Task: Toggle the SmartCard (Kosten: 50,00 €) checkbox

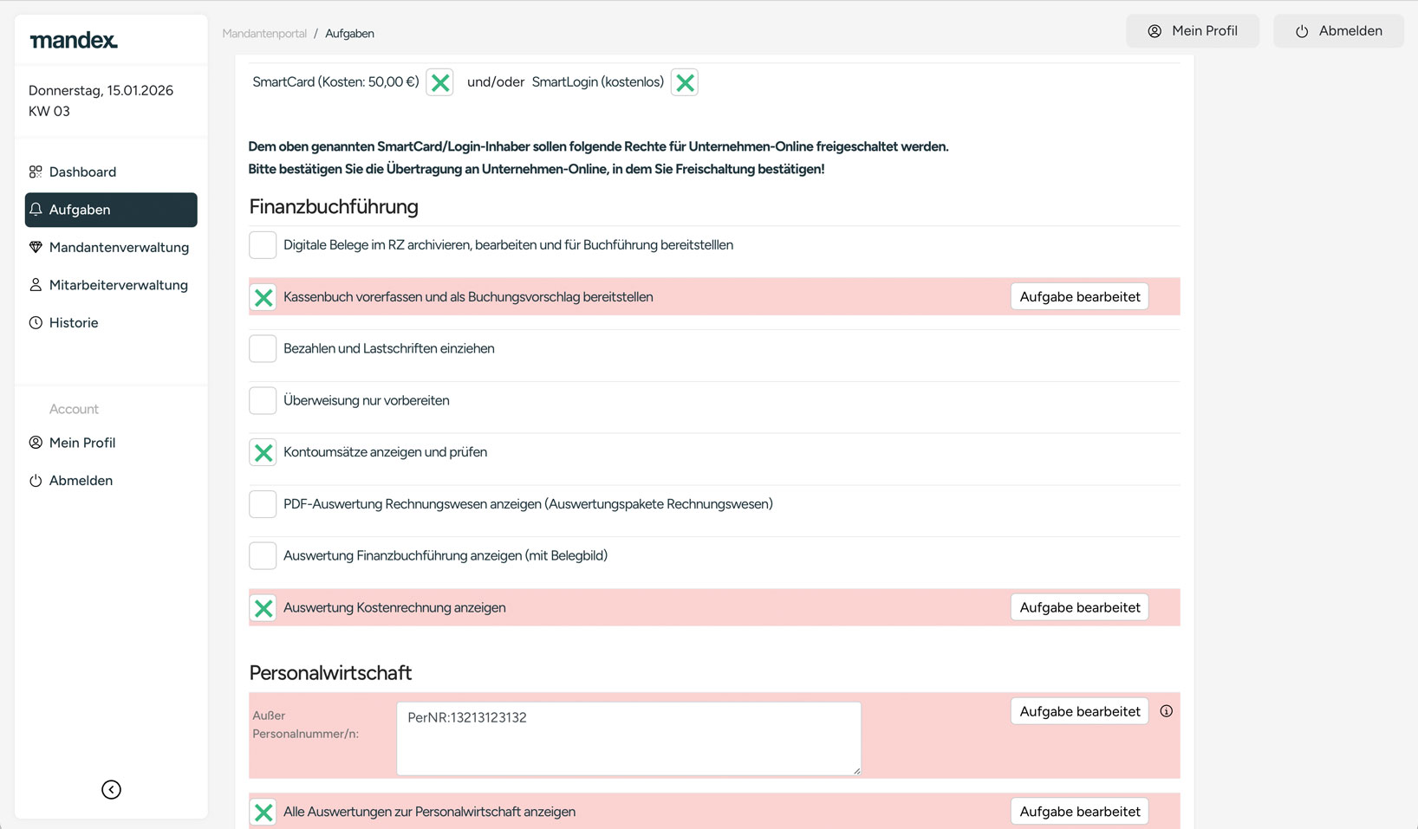Action: click(x=439, y=82)
